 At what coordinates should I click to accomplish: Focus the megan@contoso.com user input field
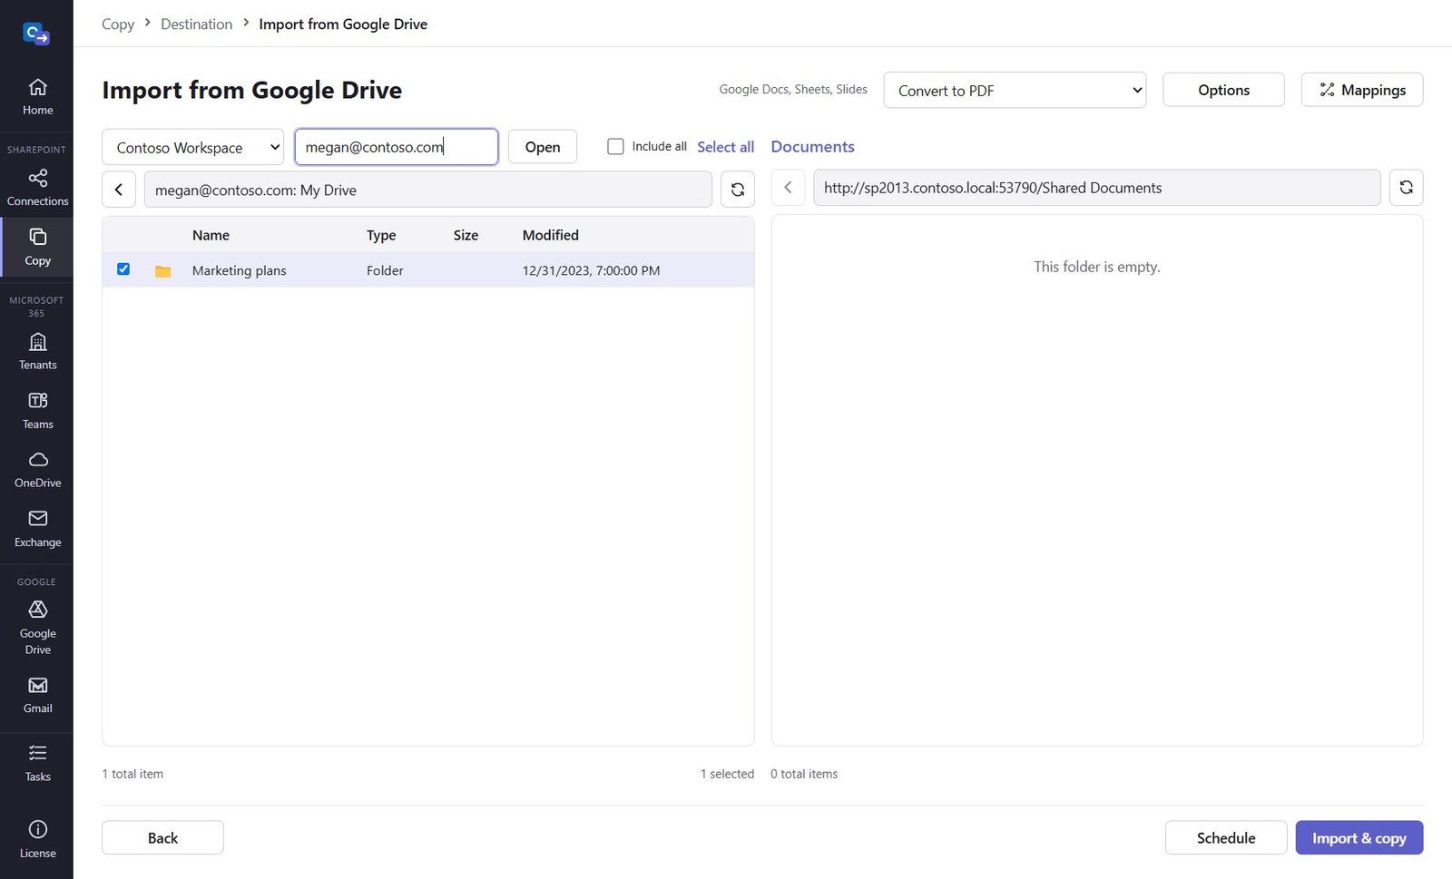pyautogui.click(x=397, y=147)
